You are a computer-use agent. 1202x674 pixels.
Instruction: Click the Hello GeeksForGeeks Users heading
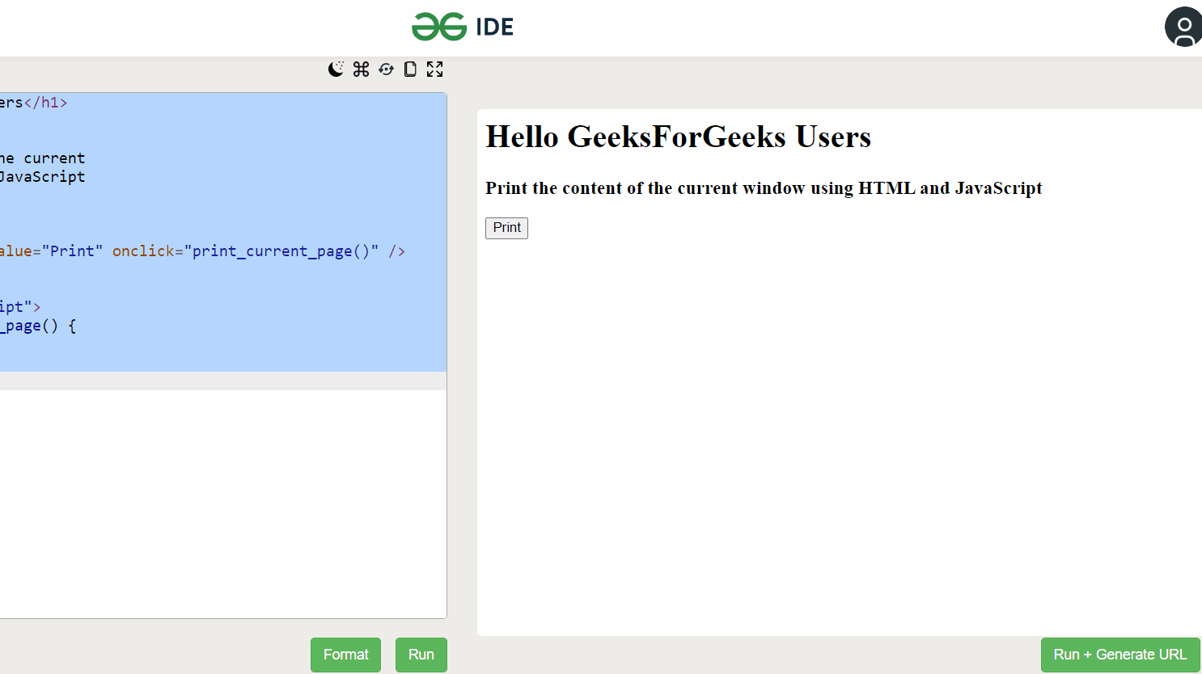678,137
